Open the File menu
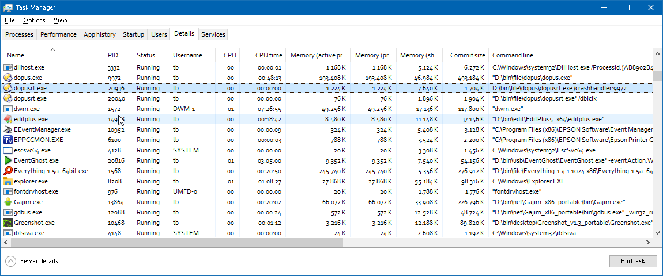Screen dimensions: 663x276 [10, 20]
